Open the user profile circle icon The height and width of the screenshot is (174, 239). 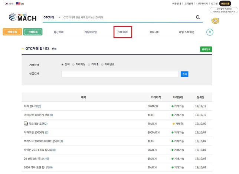(x=210, y=32)
